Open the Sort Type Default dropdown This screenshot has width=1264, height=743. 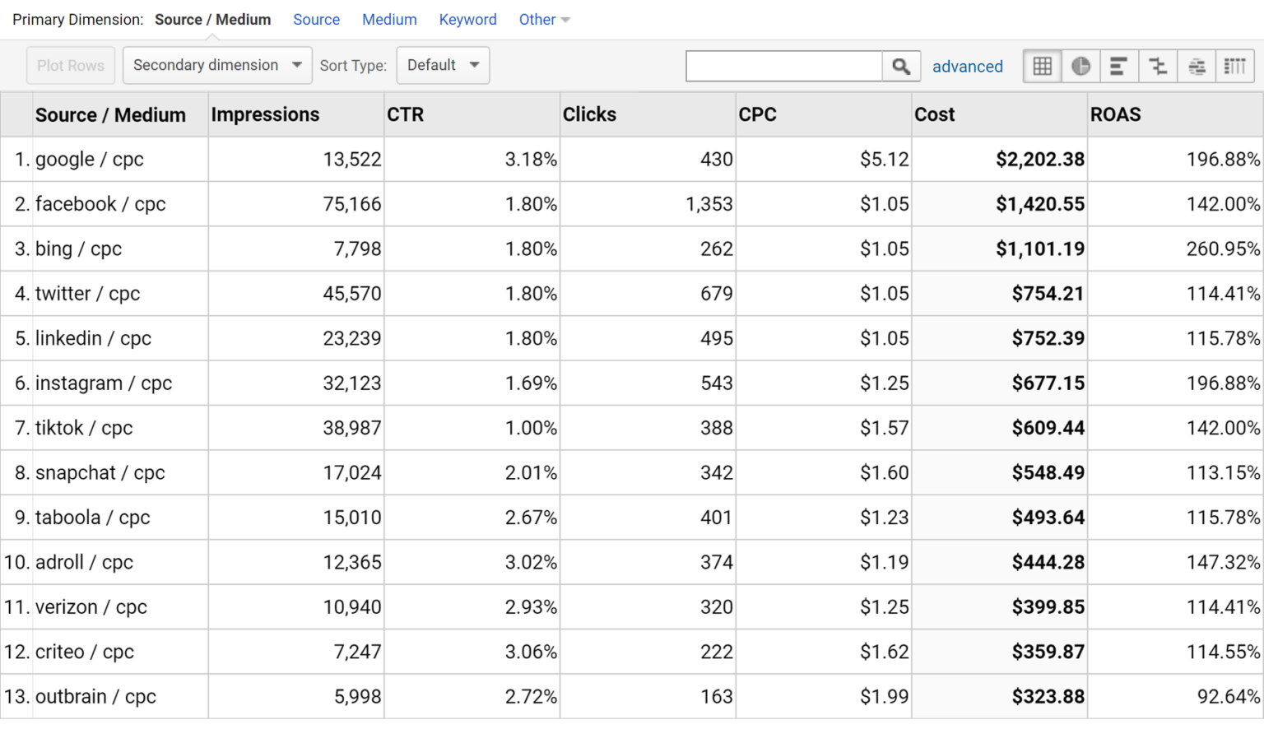click(443, 66)
